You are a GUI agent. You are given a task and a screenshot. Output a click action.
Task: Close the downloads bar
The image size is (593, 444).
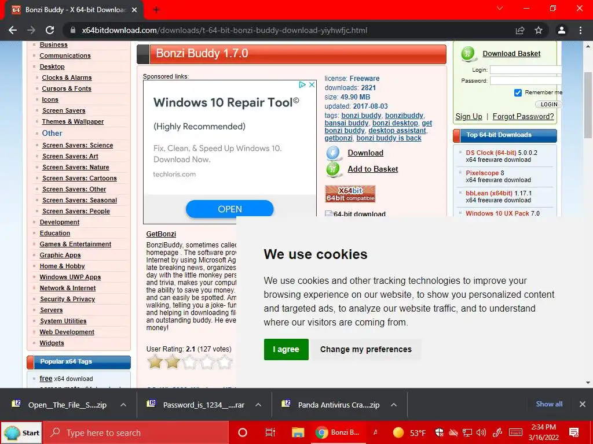(x=583, y=404)
